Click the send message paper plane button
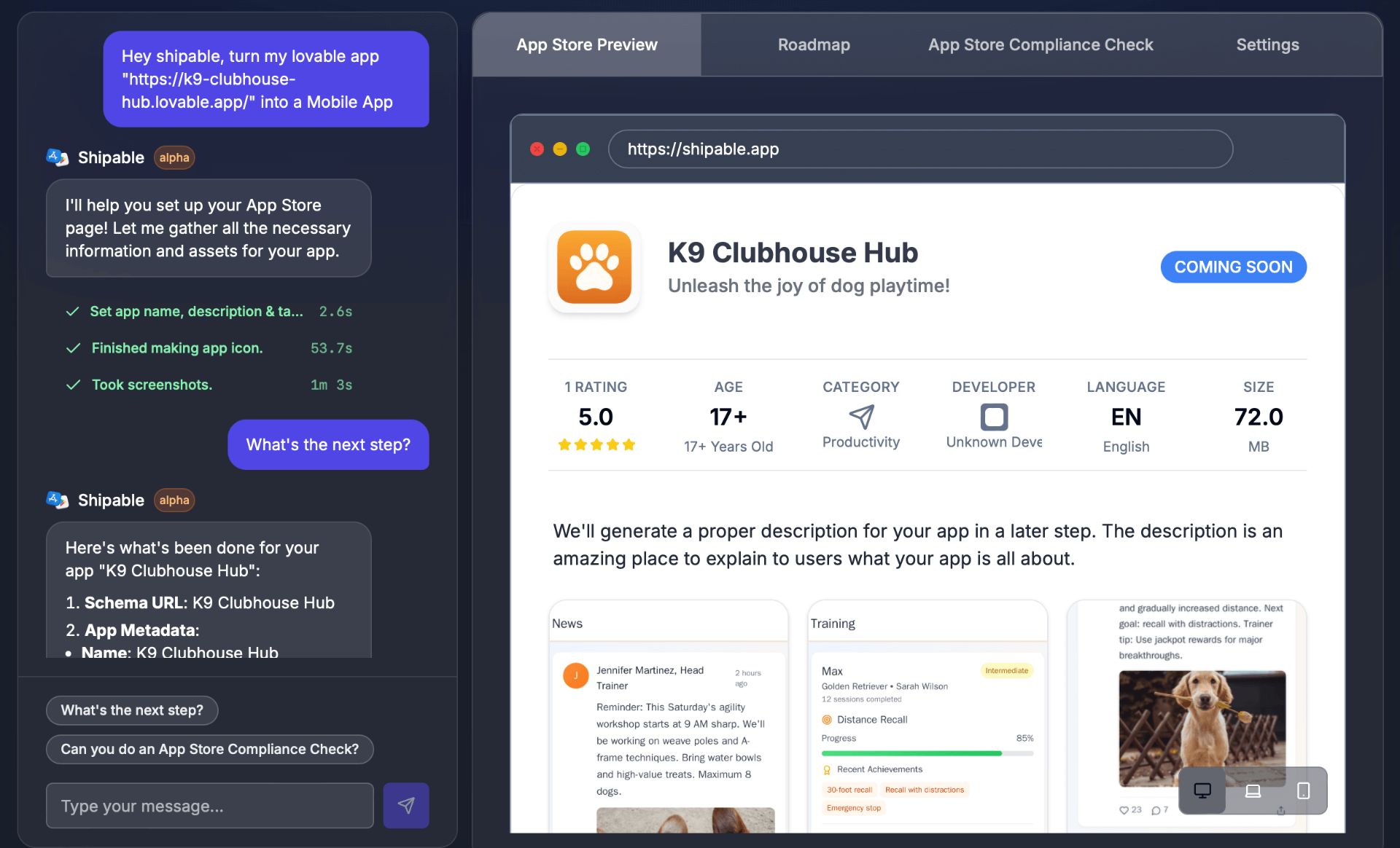Screen dimensions: 1400x848 tap(406, 805)
